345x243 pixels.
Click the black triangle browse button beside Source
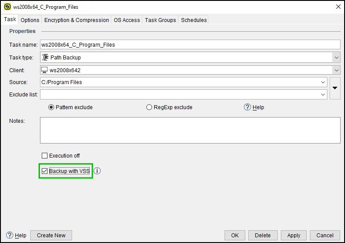point(335,88)
